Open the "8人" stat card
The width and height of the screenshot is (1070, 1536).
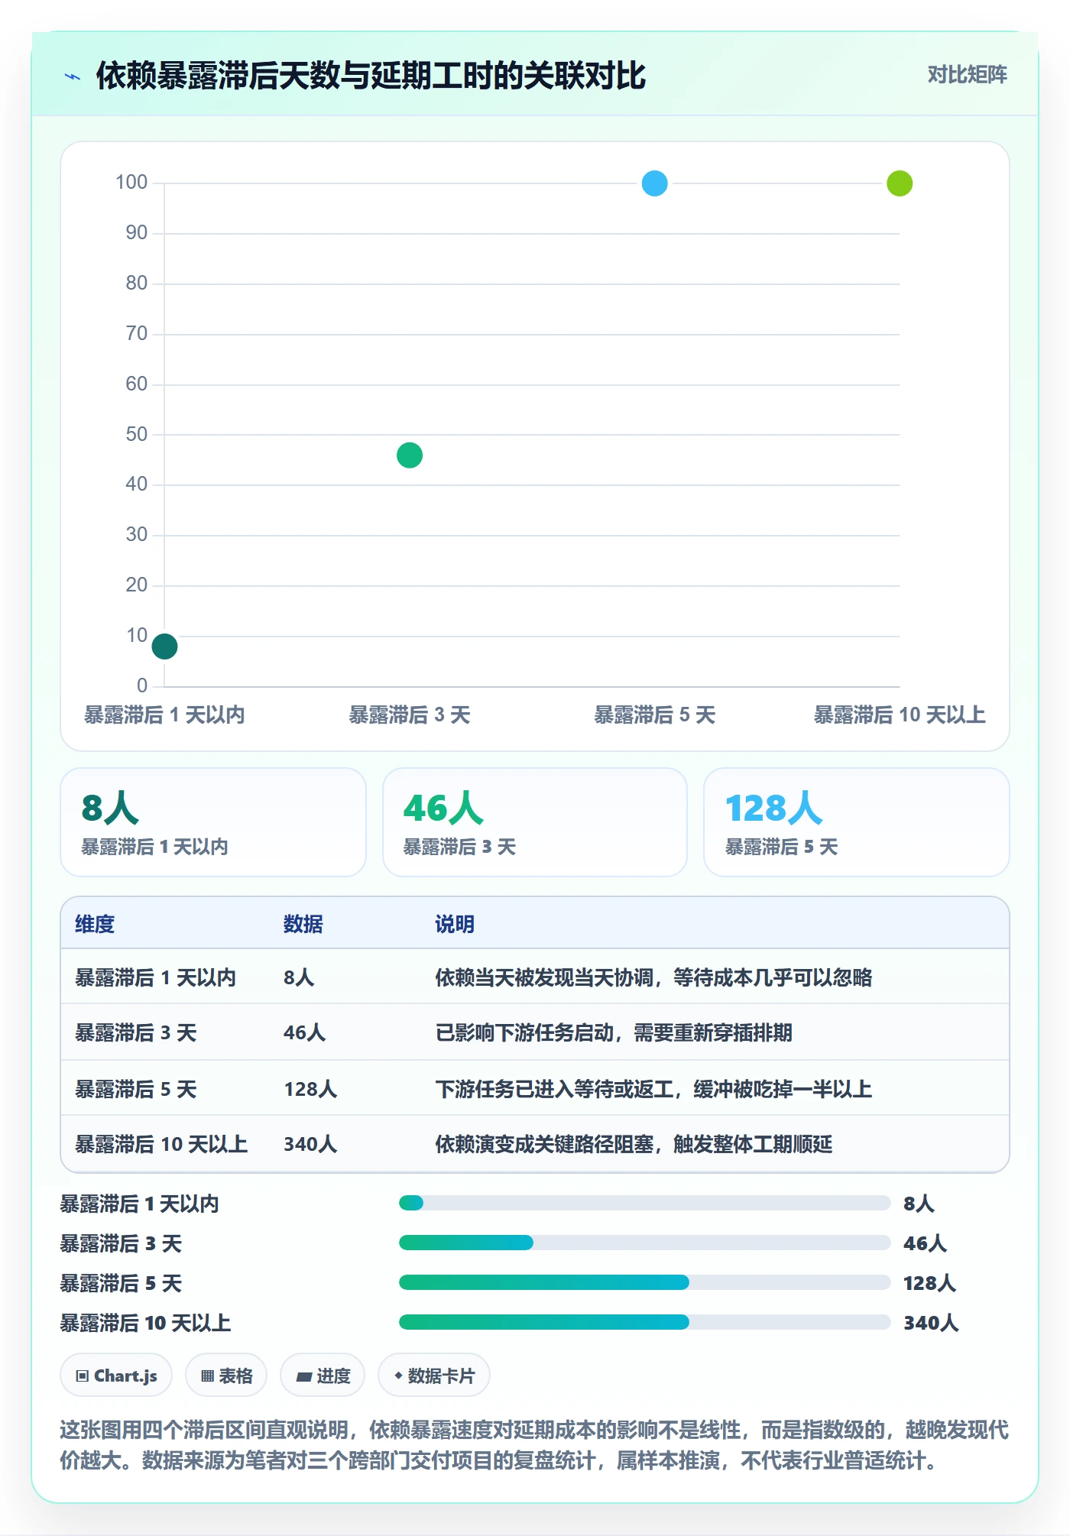213,822
